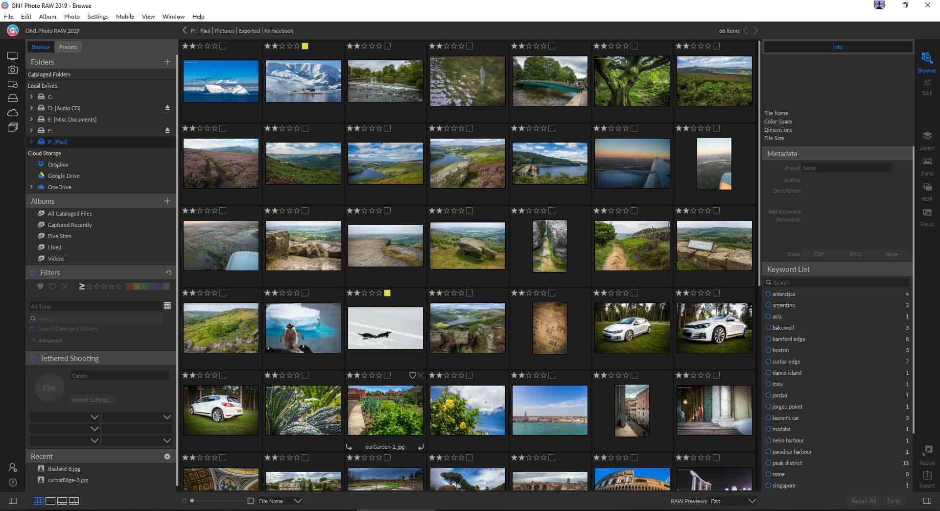Open the cloud storage icon in left rail
Viewport: 940px width, 511px height.
13,113
